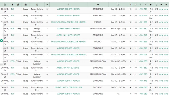Open the ₽ 88 518 price link
The width and height of the screenshot is (169, 95).
[x=143, y=87]
